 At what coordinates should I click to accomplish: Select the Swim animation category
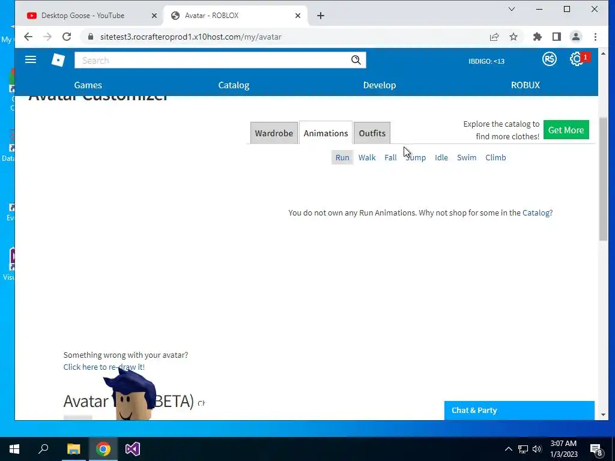(466, 158)
